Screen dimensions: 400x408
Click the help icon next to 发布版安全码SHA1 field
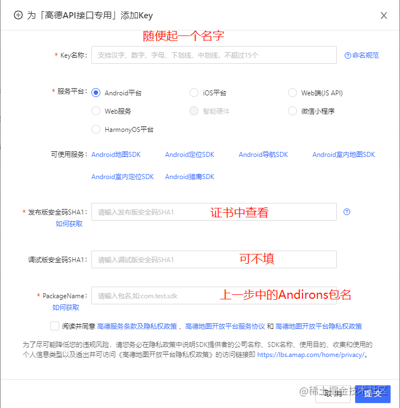(x=347, y=212)
